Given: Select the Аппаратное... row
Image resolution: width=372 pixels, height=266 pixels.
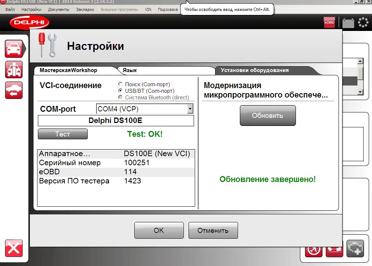Looking at the screenshot, I should point(116,154).
